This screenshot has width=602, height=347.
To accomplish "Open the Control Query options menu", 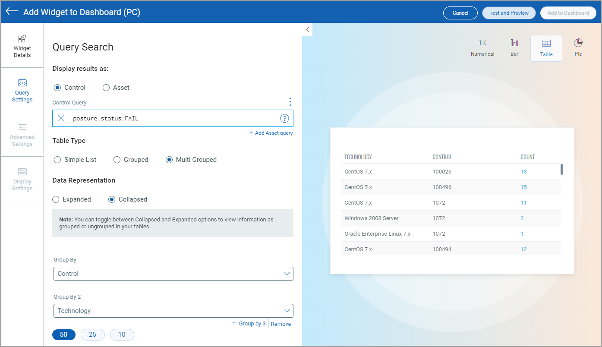I will (x=290, y=102).
